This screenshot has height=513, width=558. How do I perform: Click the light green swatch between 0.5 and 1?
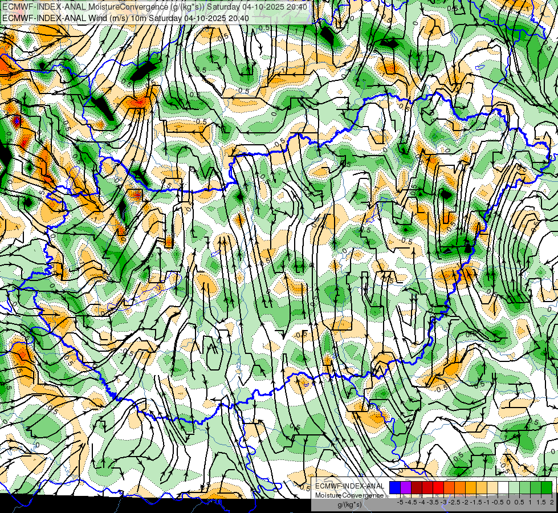point(525,488)
